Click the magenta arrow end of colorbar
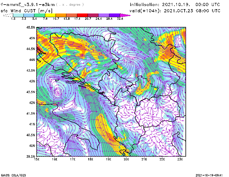The height and width of the screenshot is (177, 229). pos(125,15)
